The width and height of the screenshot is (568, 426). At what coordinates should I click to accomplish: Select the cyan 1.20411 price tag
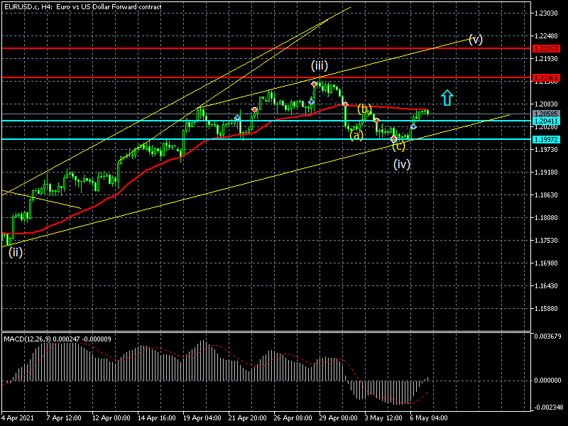[x=546, y=121]
